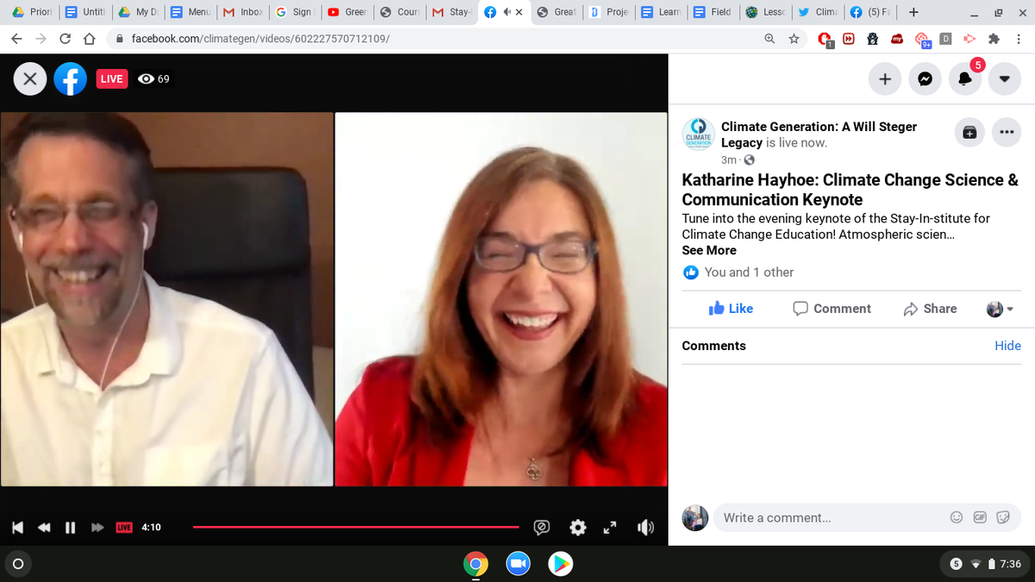Fast forward the video

coord(97,527)
